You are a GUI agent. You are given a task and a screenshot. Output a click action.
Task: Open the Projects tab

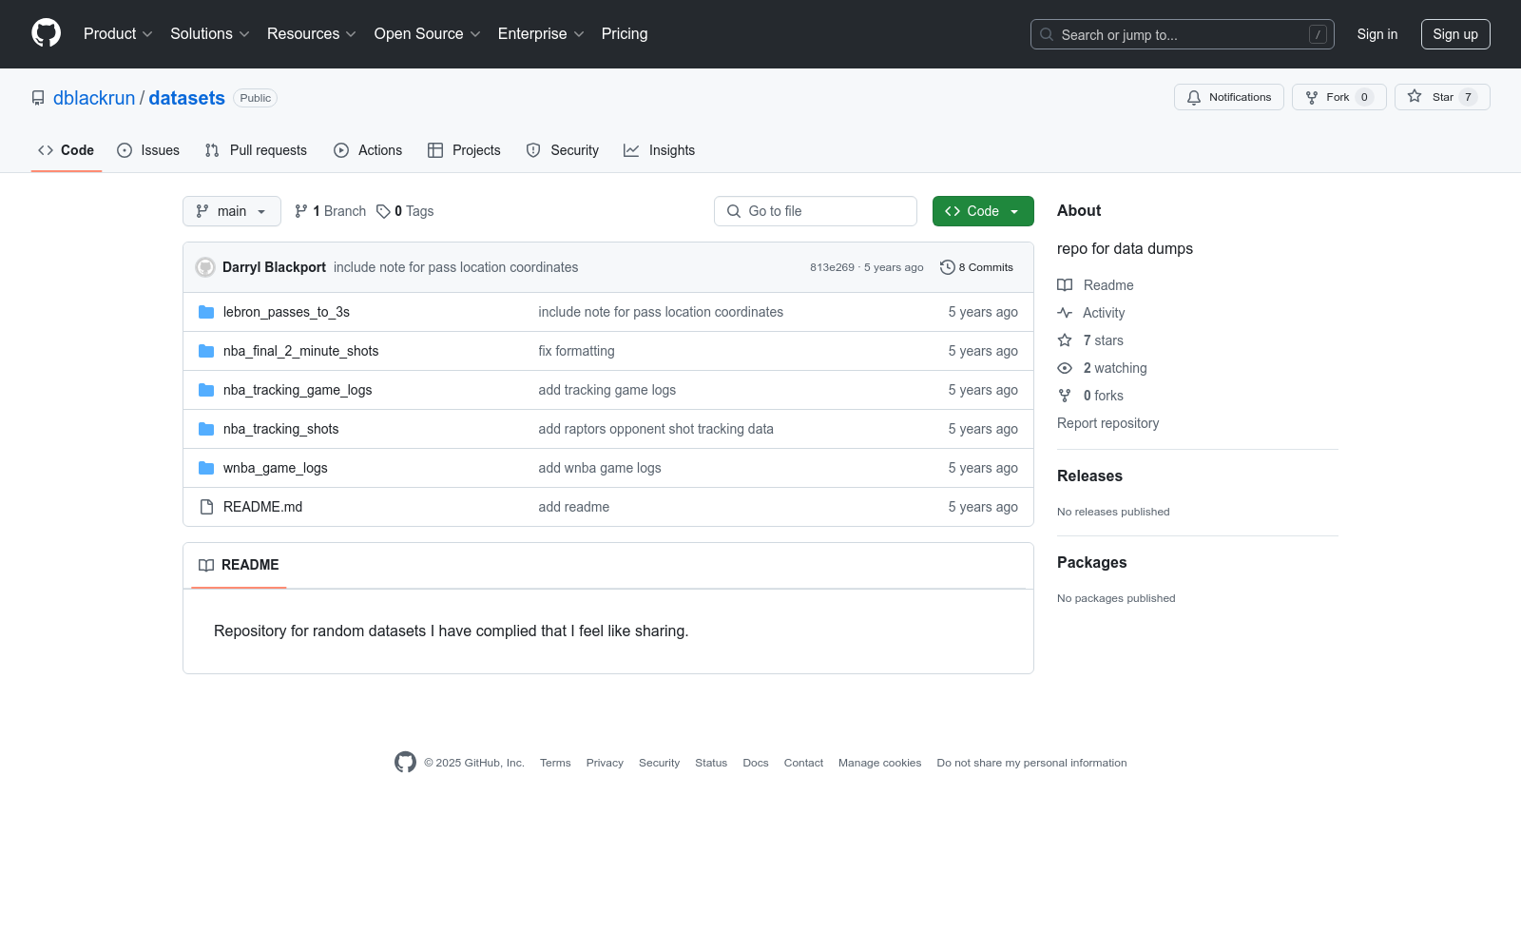464,150
